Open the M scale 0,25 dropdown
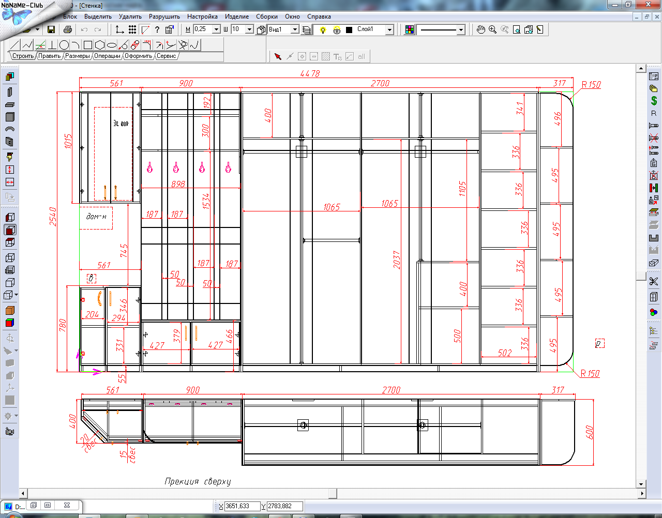 coord(217,29)
